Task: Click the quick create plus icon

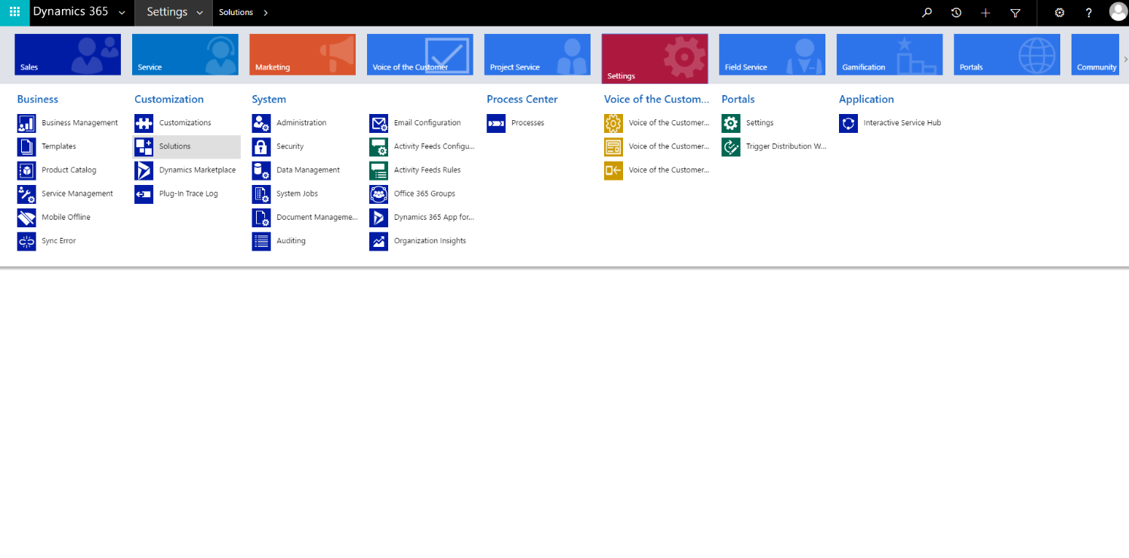Action: click(986, 13)
